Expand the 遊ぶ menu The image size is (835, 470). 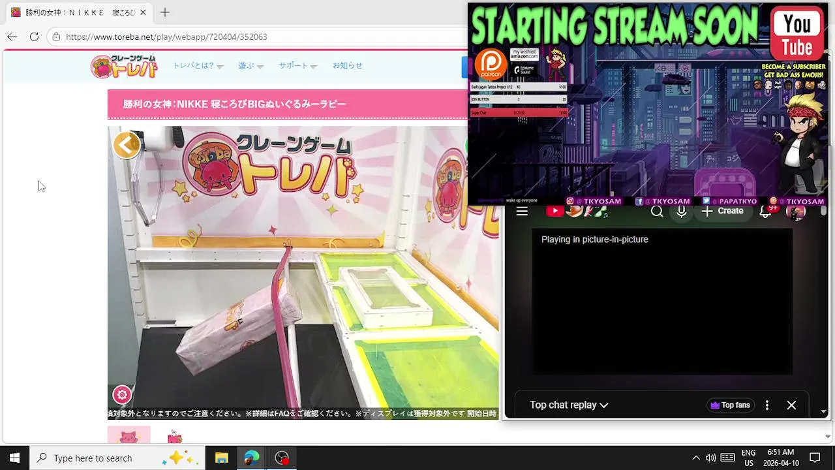pos(250,65)
